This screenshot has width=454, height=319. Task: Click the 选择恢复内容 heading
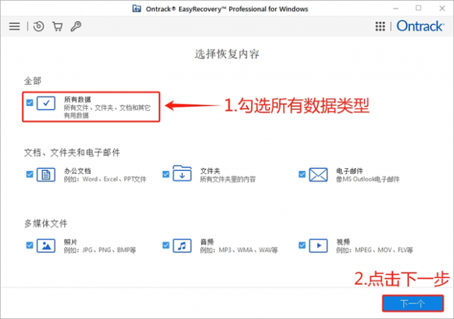227,54
